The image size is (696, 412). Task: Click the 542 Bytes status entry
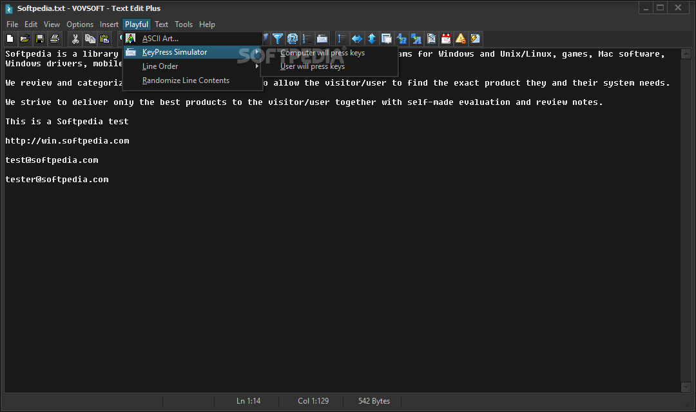pyautogui.click(x=374, y=401)
